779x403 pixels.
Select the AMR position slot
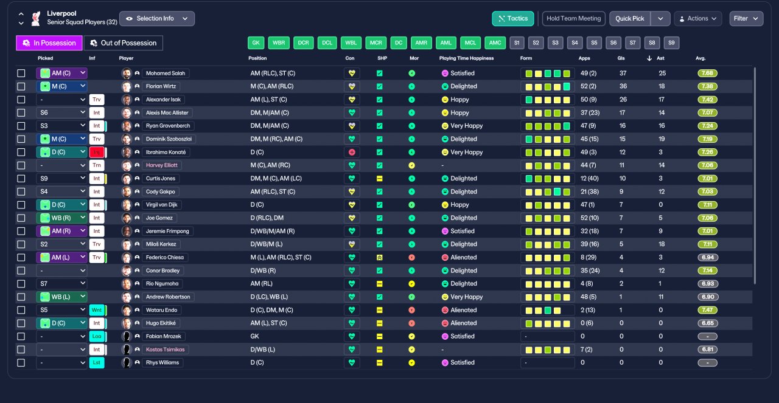(x=421, y=43)
